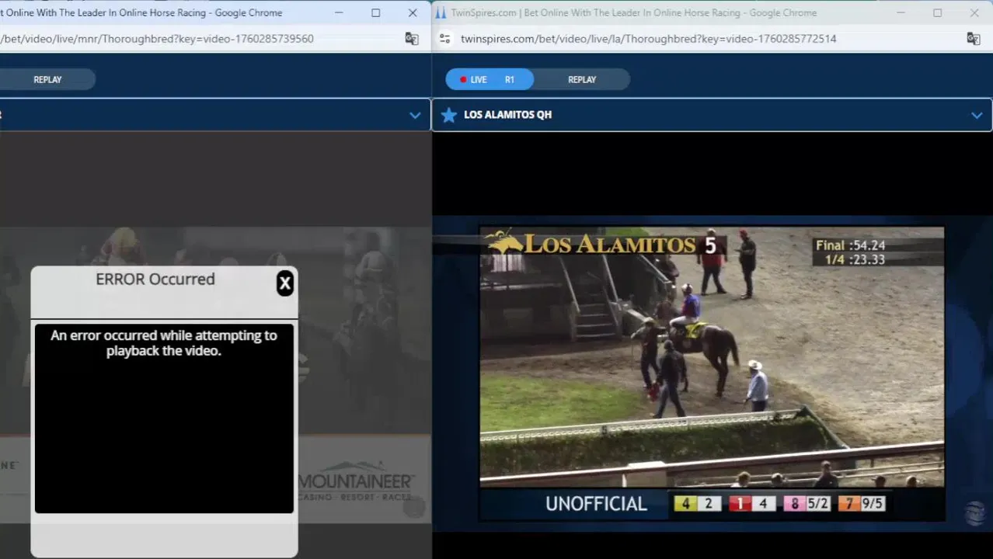This screenshot has height=559, width=993.
Task: Expand the left window track dropdown chevron
Action: click(x=415, y=115)
